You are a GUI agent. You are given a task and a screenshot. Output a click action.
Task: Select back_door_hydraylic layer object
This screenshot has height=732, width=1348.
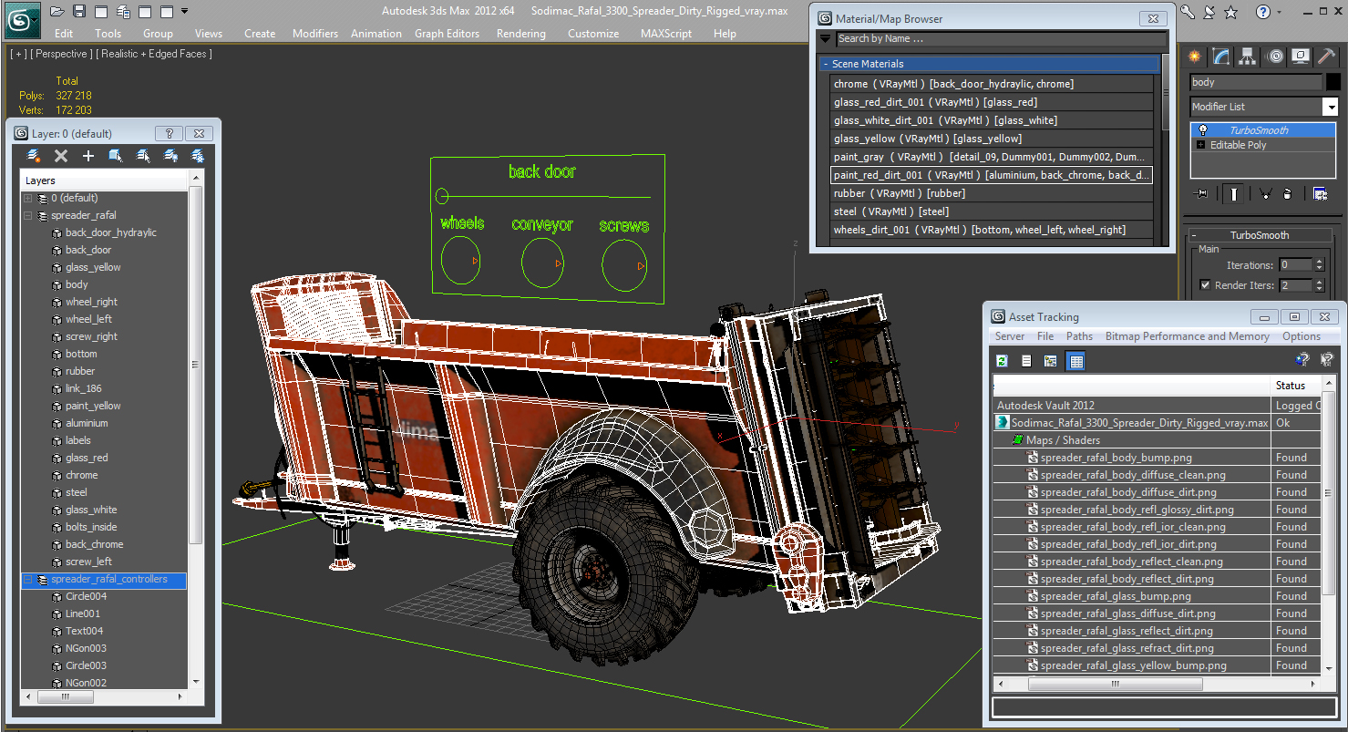110,232
